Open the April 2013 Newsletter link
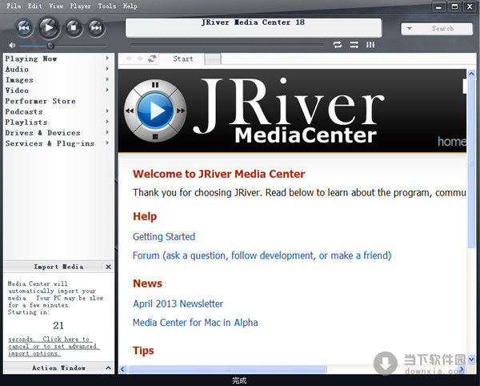Screen dimensions: 480x386 pyautogui.click(x=178, y=304)
